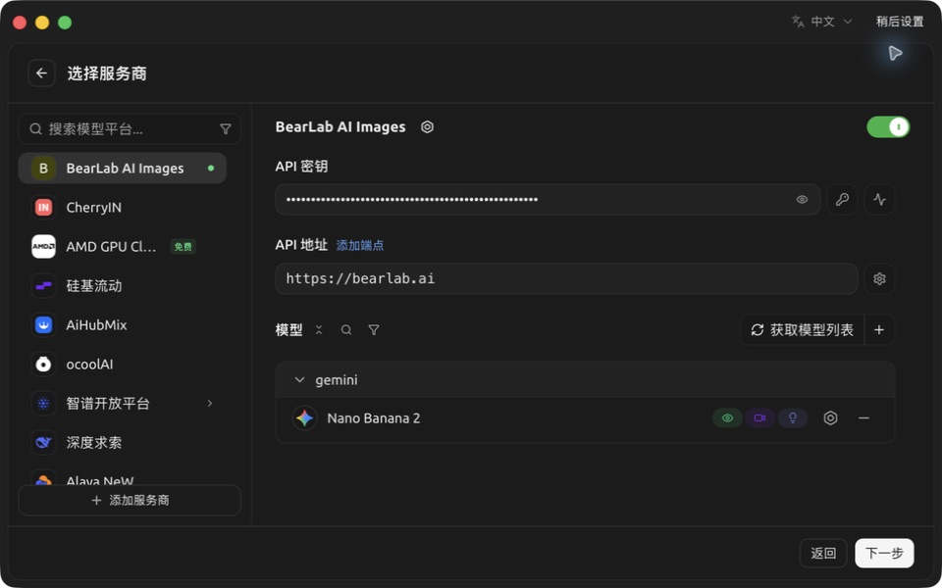Focus the 搜索模型平台 search field
This screenshot has width=942, height=588.
click(x=130, y=129)
